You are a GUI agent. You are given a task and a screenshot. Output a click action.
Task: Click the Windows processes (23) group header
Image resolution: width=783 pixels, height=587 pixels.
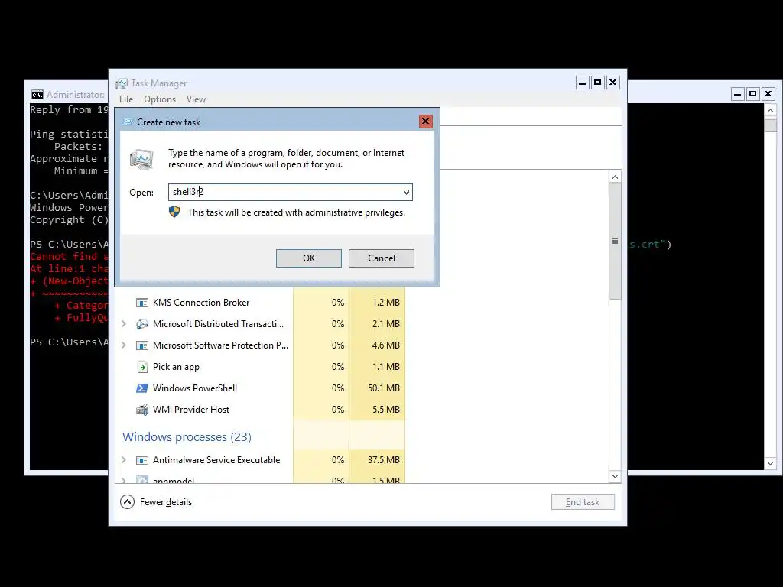[187, 436]
